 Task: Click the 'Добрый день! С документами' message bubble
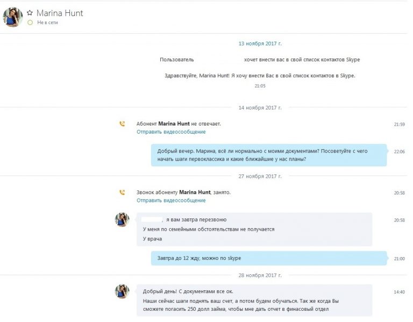coord(254,300)
